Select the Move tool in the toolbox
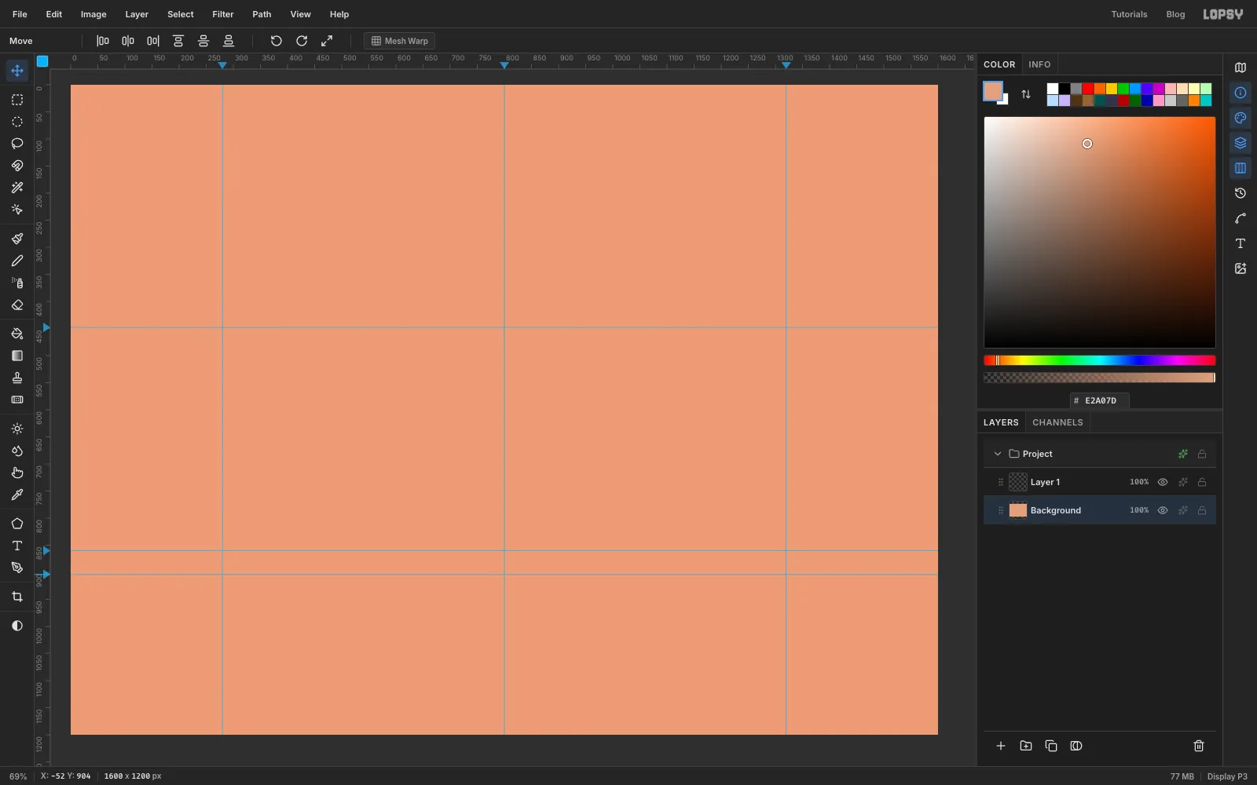The height and width of the screenshot is (785, 1257). [17, 71]
